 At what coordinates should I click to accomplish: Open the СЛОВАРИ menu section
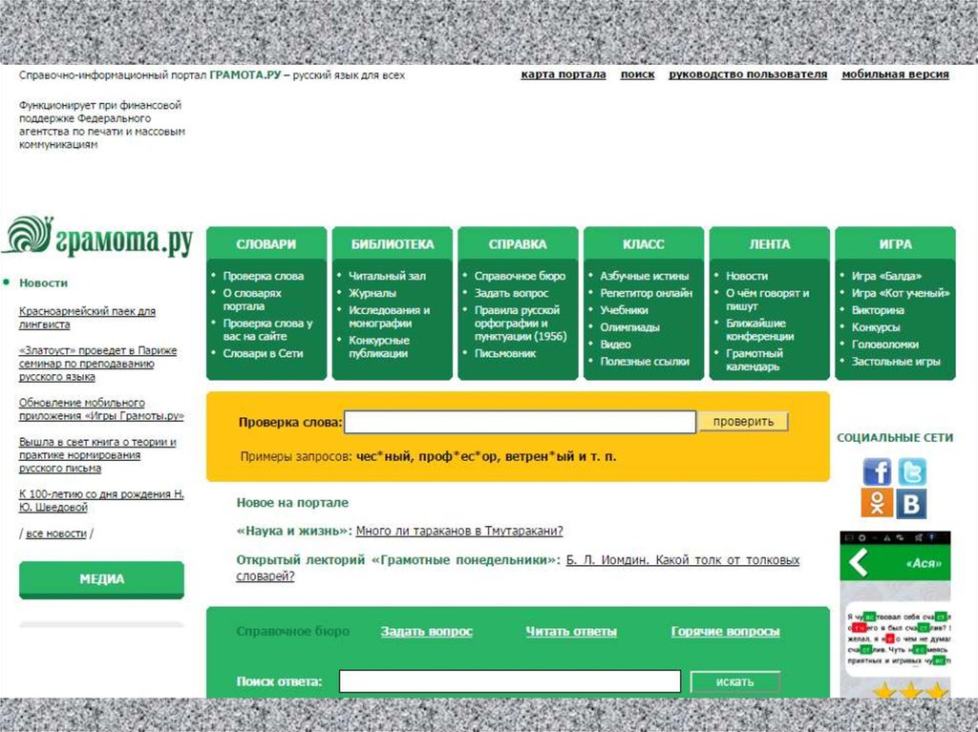click(266, 244)
